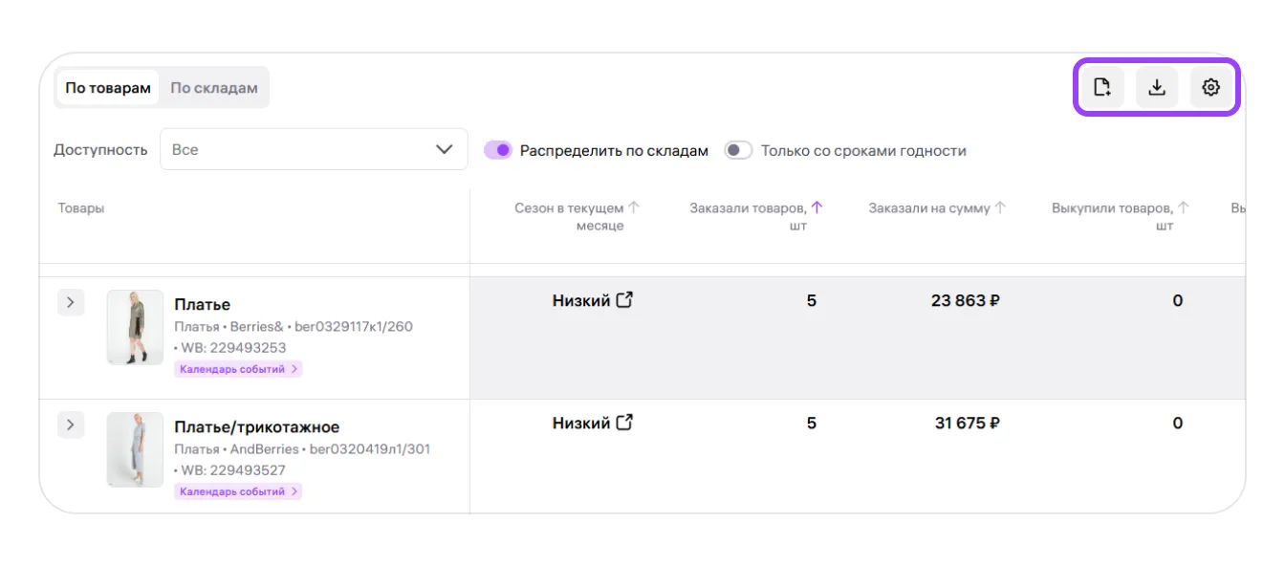Viewport: 1285px width, 566px height.
Task: Click the create report file icon
Action: tap(1102, 88)
